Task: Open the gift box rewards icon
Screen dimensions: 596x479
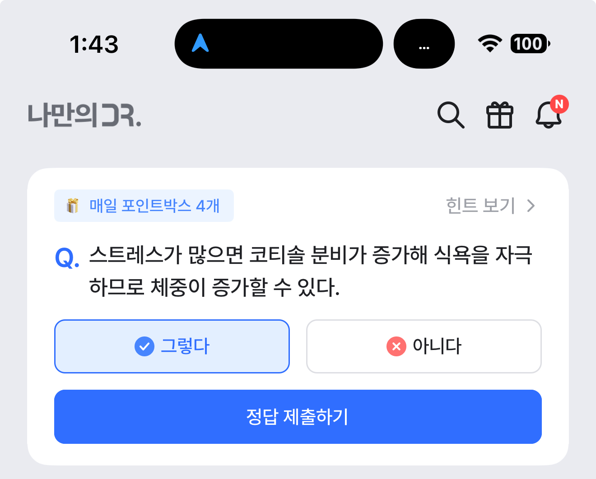Action: 500,115
